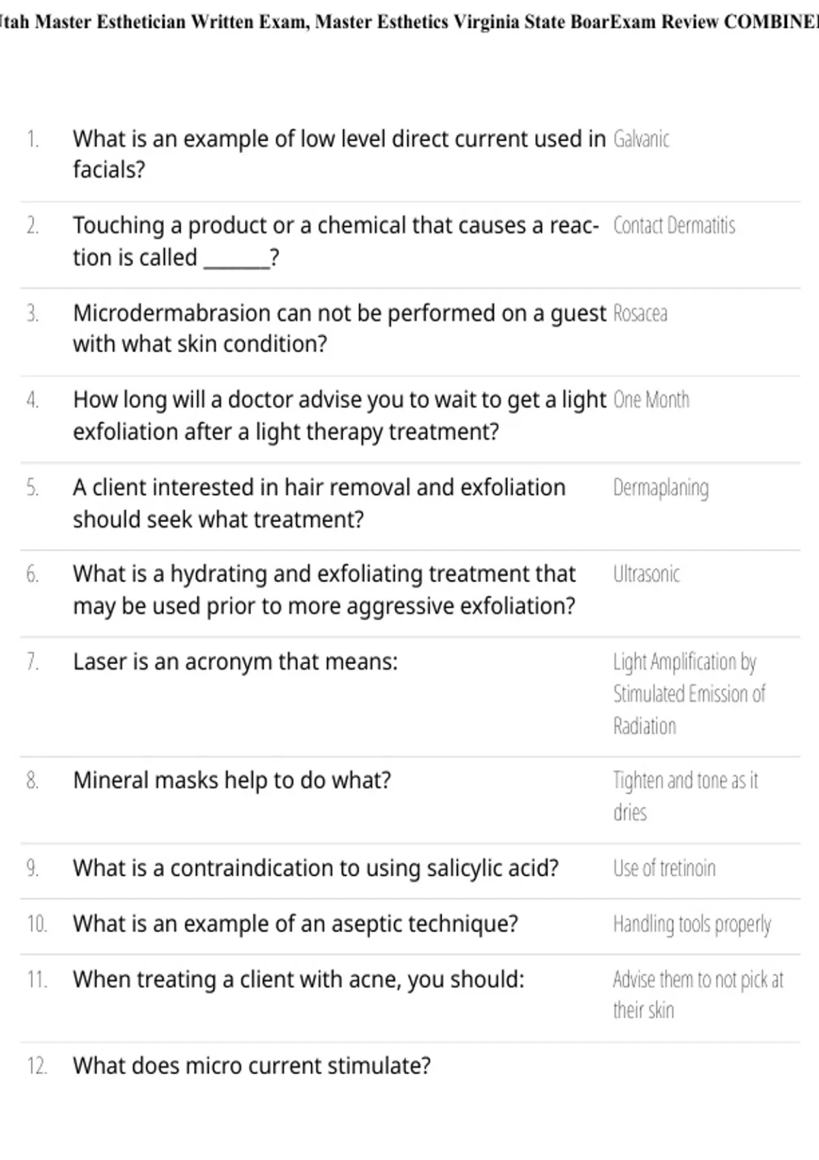Click the 'One Month' answer

pyautogui.click(x=651, y=400)
